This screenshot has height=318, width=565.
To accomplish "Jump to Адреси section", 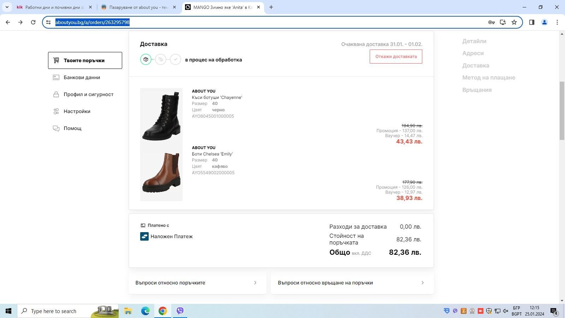I will click(473, 53).
